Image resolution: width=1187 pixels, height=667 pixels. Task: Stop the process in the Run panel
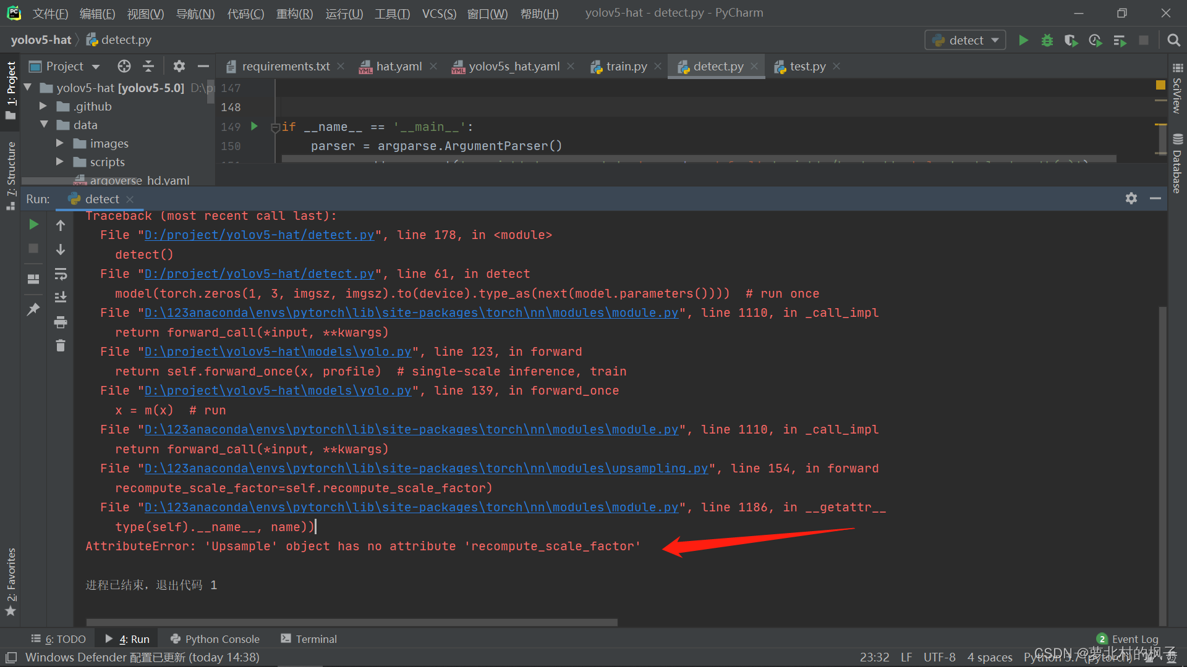33,248
